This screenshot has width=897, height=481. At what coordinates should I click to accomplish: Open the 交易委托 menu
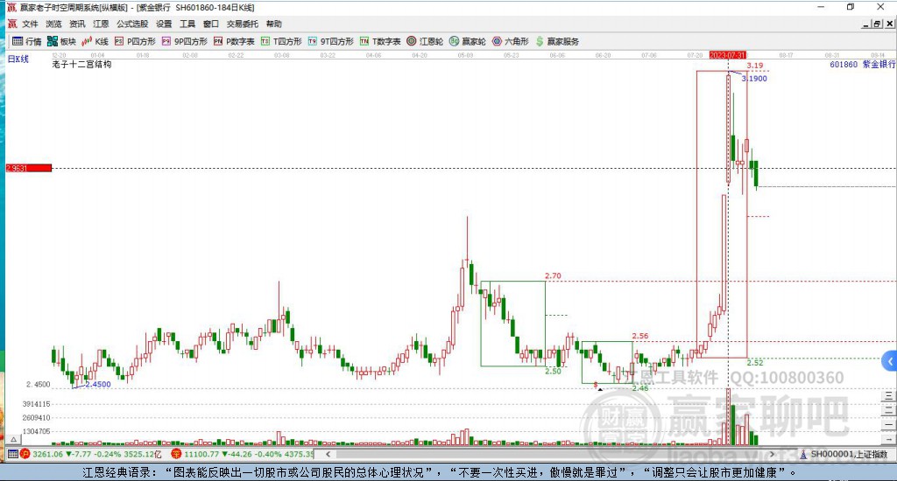pos(243,24)
